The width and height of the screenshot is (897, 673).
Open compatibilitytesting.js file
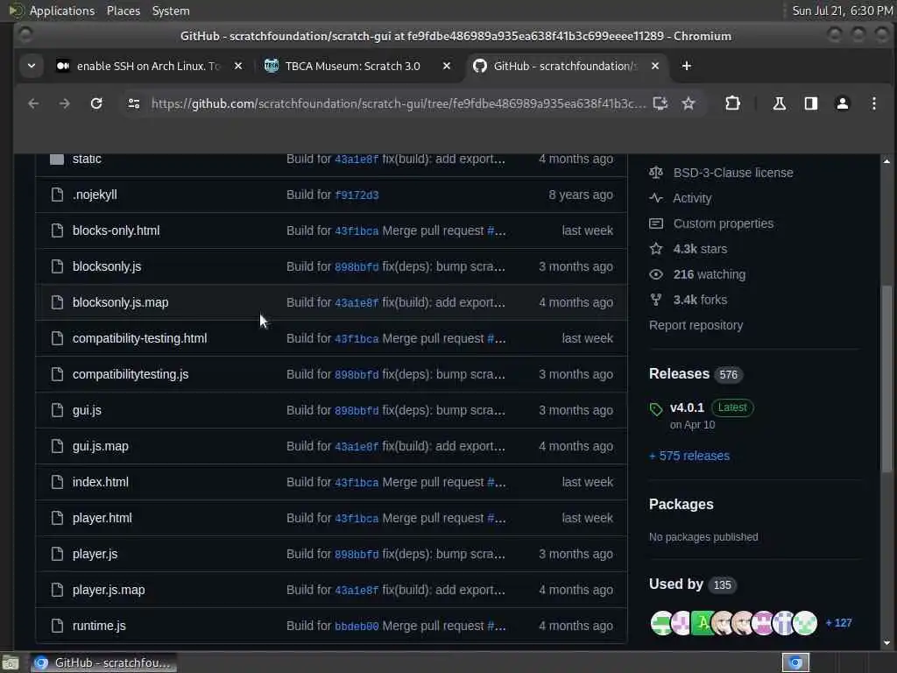click(x=131, y=374)
